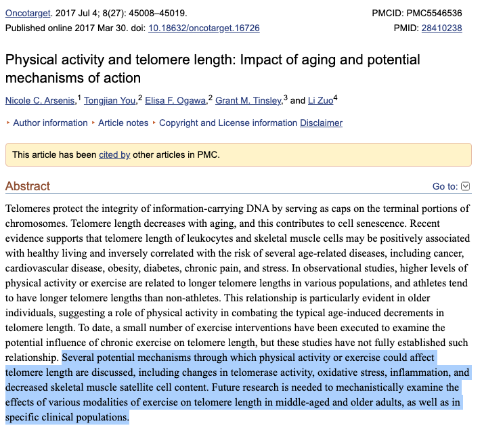Select author Tongjian You link
Screen dimensions: 482x430
coord(110,101)
